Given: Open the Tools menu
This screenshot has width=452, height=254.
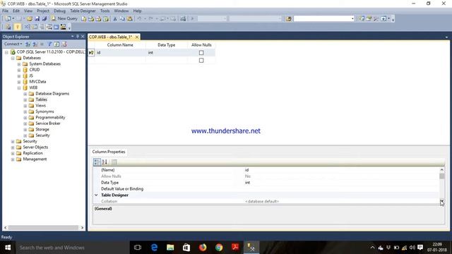Looking at the screenshot, I should 105,11.
